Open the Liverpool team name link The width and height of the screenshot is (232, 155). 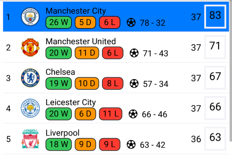pos(62,133)
